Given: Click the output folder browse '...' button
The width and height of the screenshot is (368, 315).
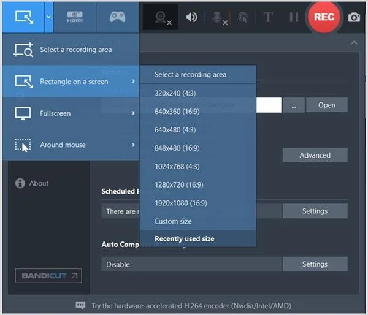Looking at the screenshot, I should pos(294,105).
